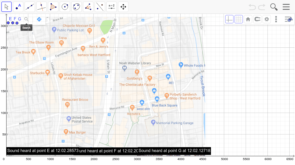
Task: Click the Chipotle Mexican Grill restaurant pin
Action: (90, 31)
